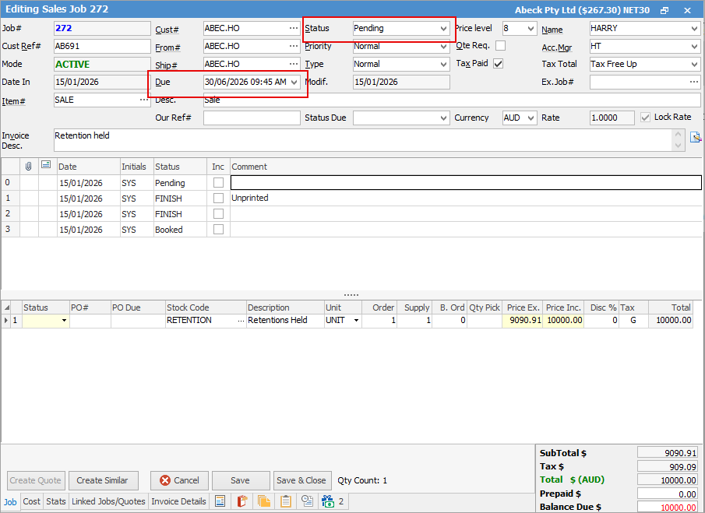705x513 pixels.
Task: Click the paperclip attachment column header
Action: point(28,167)
